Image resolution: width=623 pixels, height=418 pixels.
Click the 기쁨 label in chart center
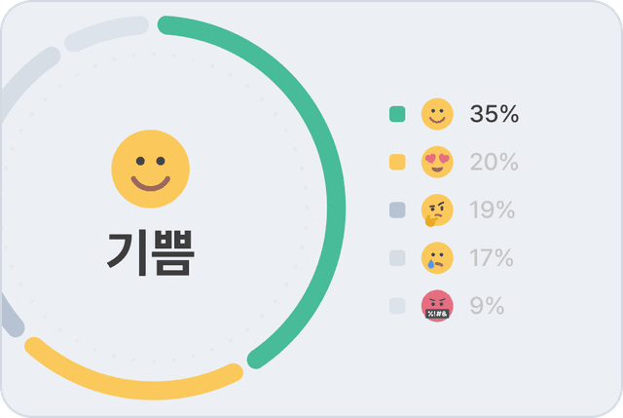[151, 251]
